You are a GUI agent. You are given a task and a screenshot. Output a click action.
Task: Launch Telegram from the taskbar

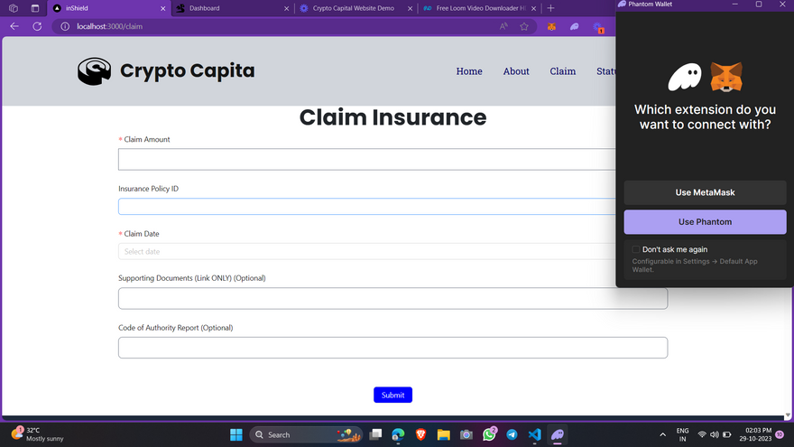pyautogui.click(x=512, y=434)
